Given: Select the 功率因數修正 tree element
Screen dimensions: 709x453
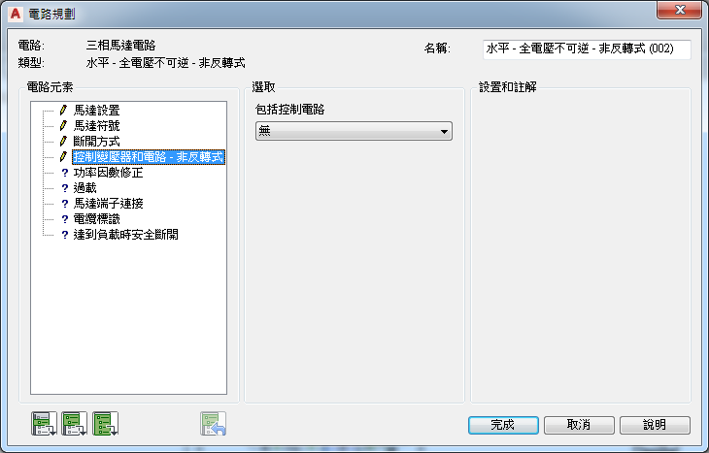Looking at the screenshot, I should pos(108,173).
